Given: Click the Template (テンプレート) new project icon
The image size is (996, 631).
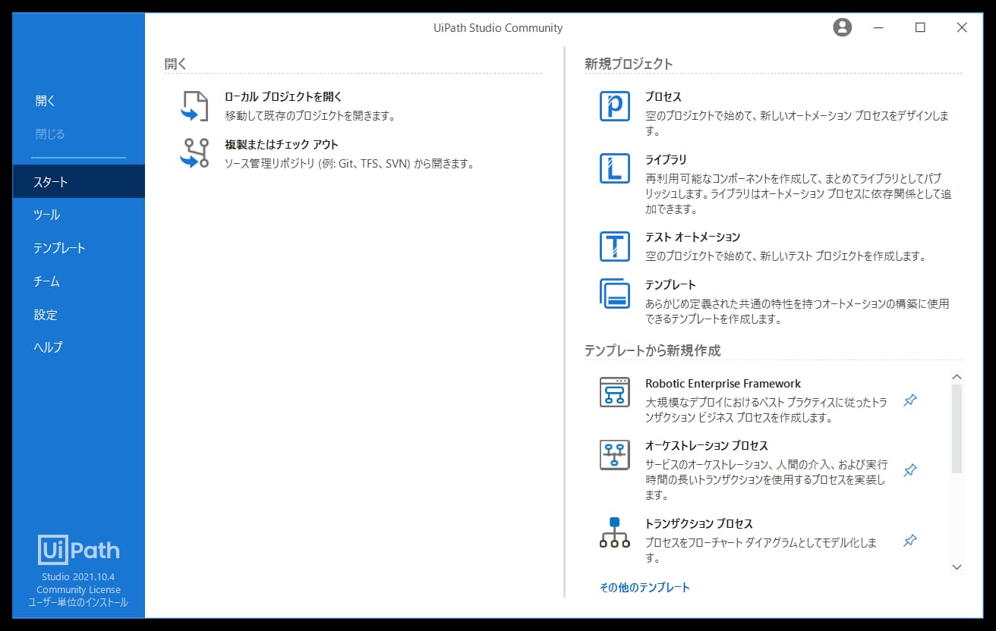Looking at the screenshot, I should click(x=615, y=294).
